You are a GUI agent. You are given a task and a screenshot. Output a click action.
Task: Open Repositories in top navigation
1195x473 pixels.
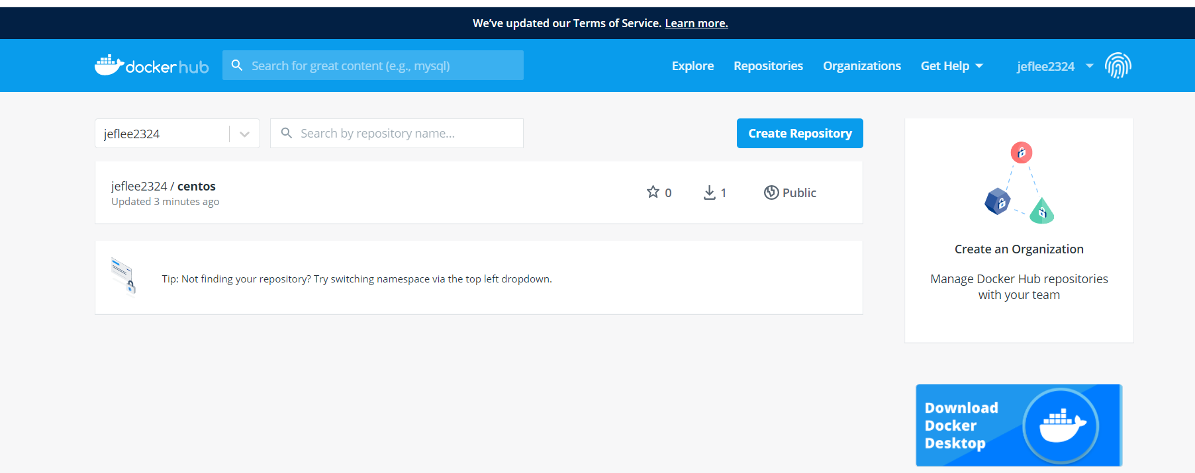(x=768, y=65)
